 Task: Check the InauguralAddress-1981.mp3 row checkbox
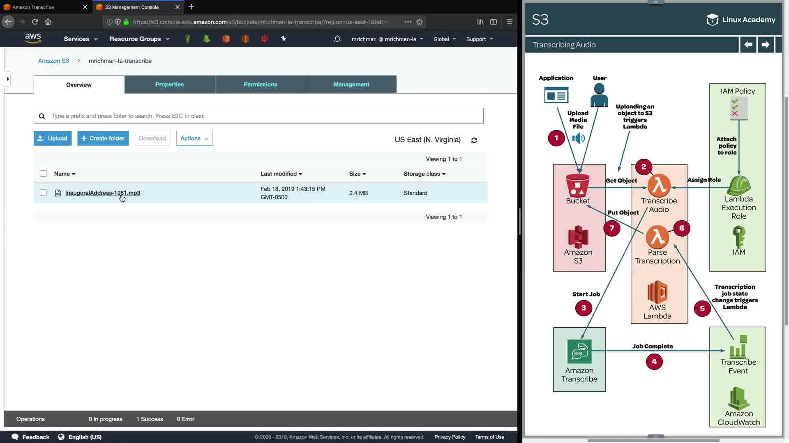click(43, 193)
